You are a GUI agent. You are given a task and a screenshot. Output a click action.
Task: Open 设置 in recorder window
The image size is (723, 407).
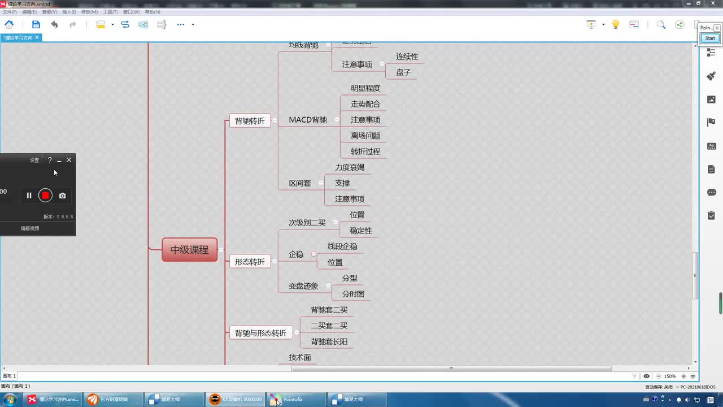pyautogui.click(x=34, y=160)
